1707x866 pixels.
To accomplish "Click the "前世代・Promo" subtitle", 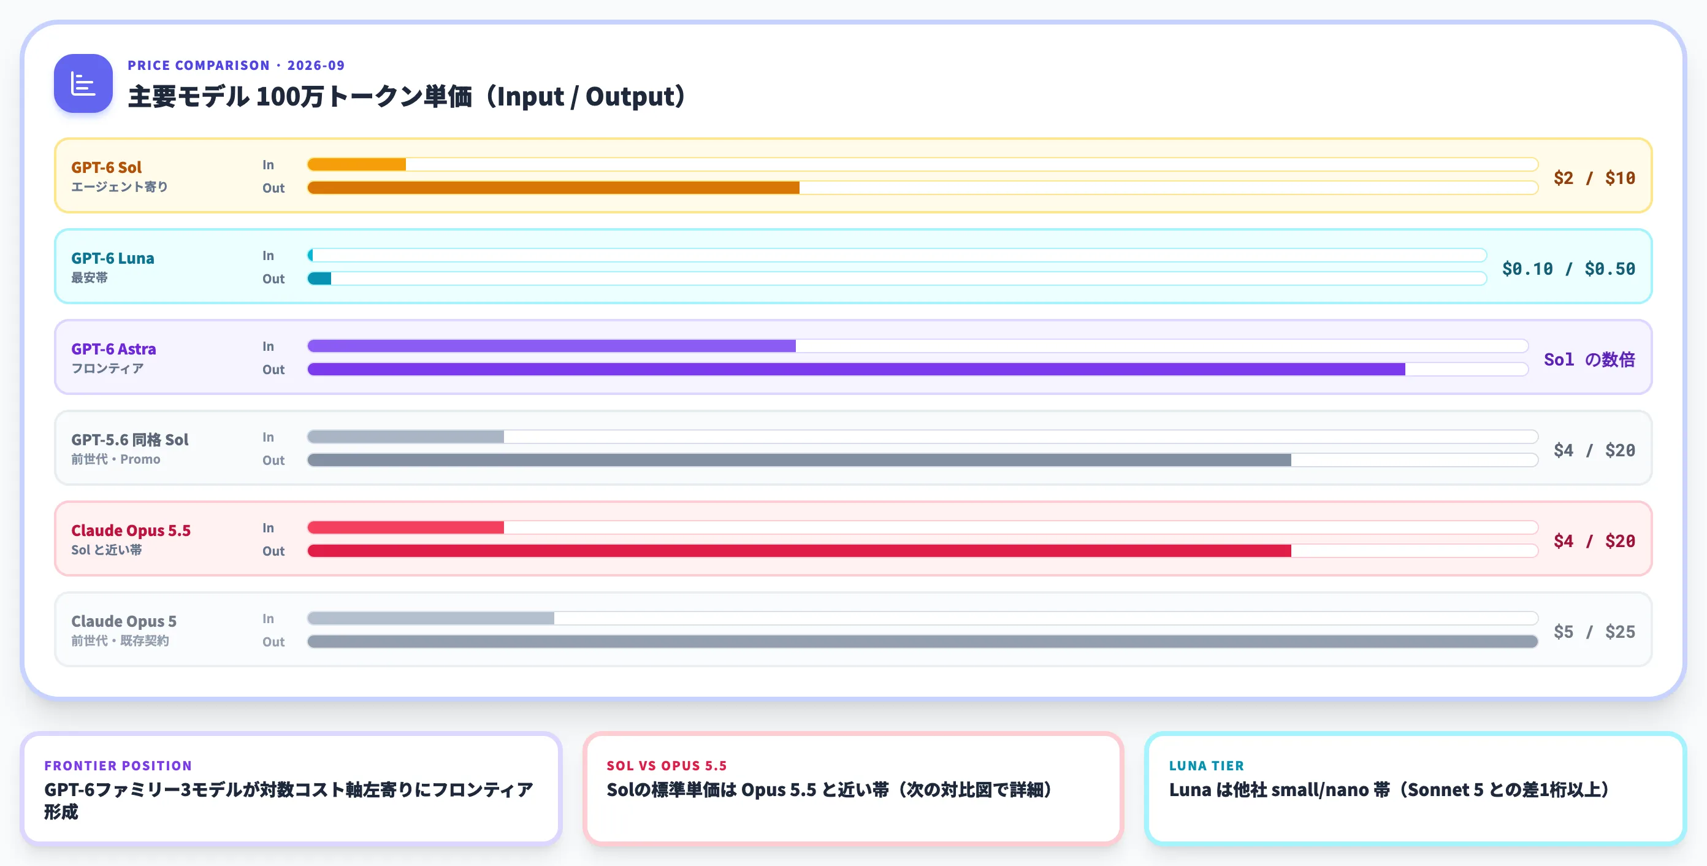I will (x=116, y=459).
